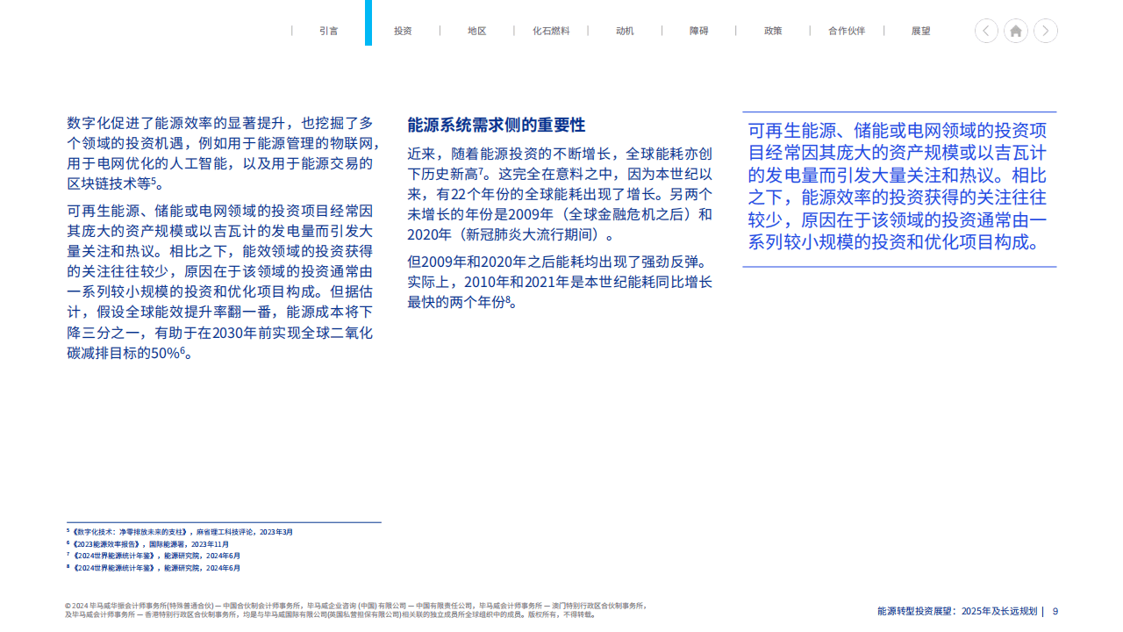1123x632 pixels.
Task: Open the 投资 section
Action: pyautogui.click(x=403, y=31)
